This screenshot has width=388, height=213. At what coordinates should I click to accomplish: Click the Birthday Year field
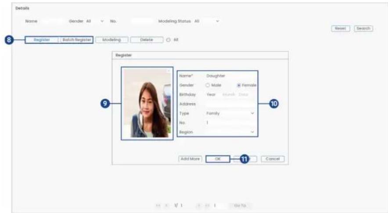pyautogui.click(x=212, y=94)
